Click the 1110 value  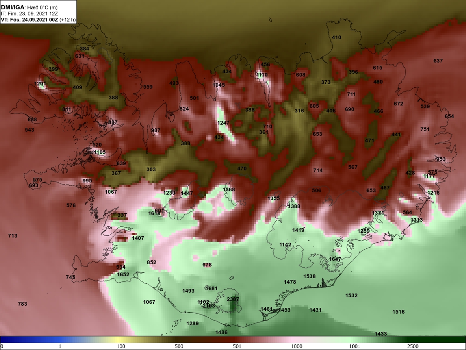(262, 75)
